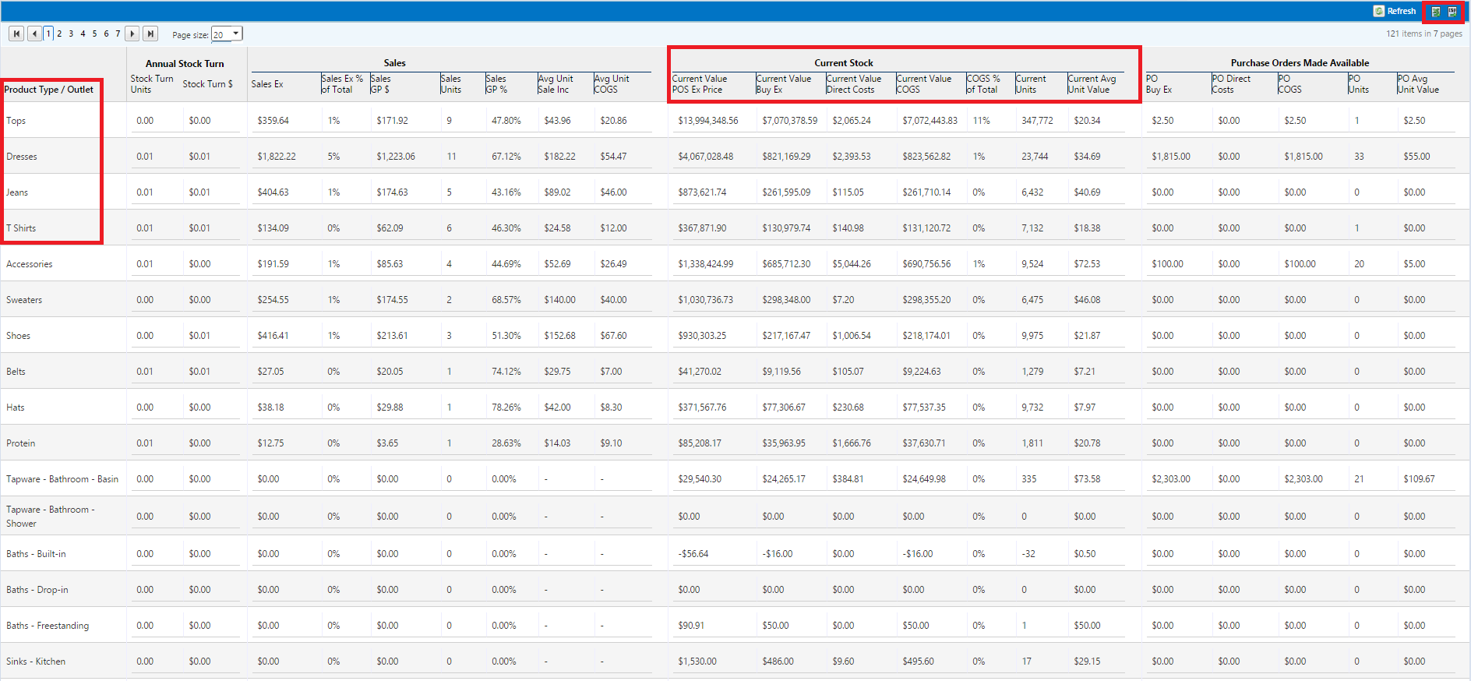
Task: Click Dresses PO Buy Ex $1,815.00
Action: [x=1171, y=157]
